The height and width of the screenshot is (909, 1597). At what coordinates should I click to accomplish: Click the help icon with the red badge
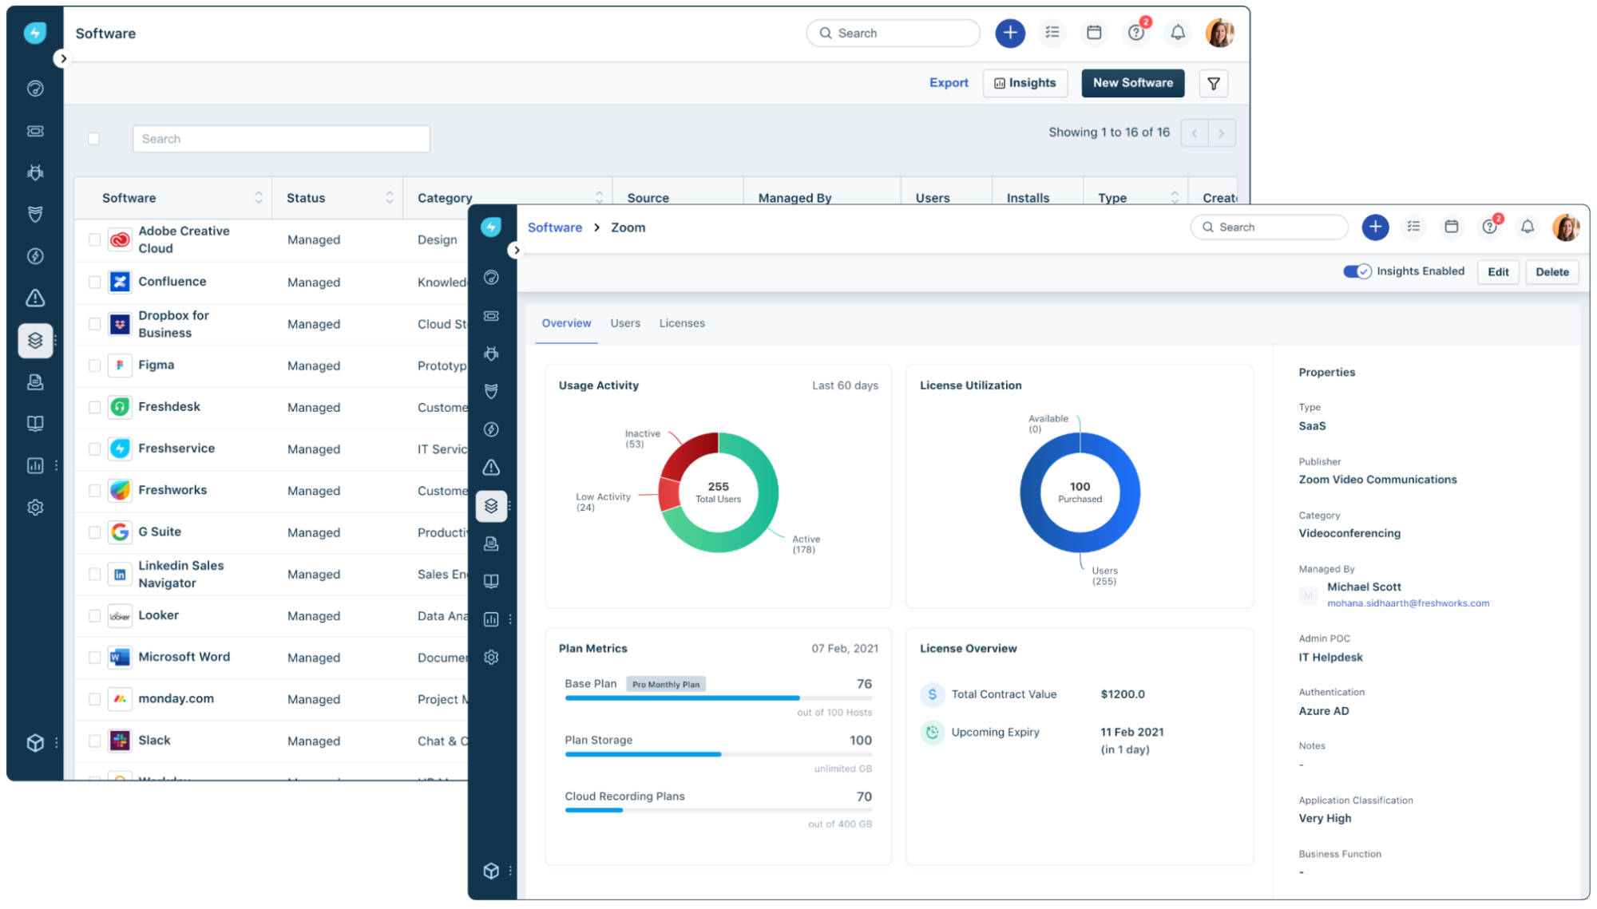1136,33
